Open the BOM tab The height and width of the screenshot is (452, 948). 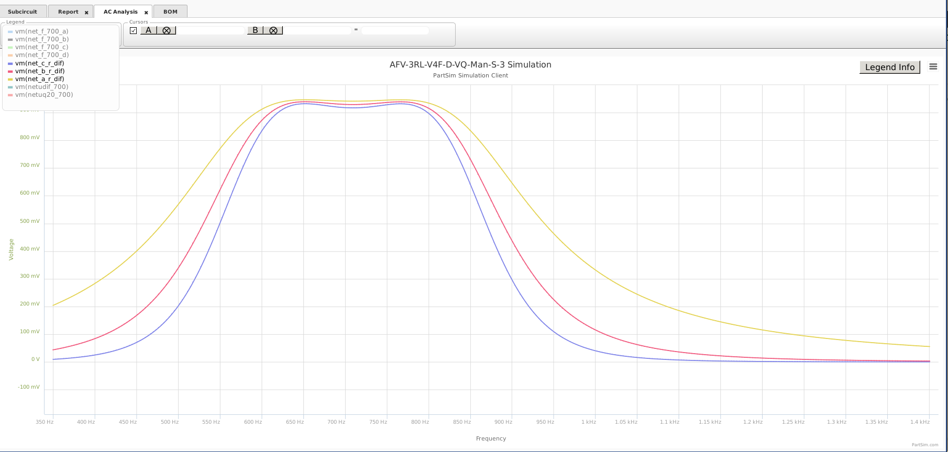click(x=170, y=12)
